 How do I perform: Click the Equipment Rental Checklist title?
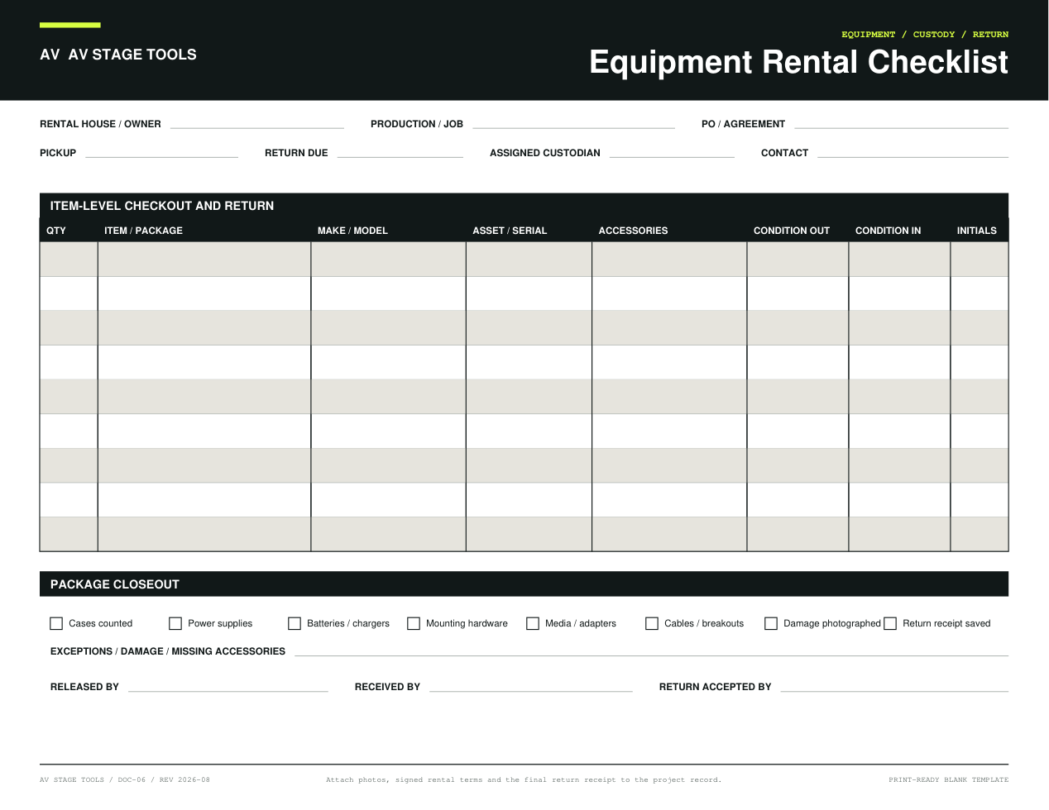(x=798, y=62)
